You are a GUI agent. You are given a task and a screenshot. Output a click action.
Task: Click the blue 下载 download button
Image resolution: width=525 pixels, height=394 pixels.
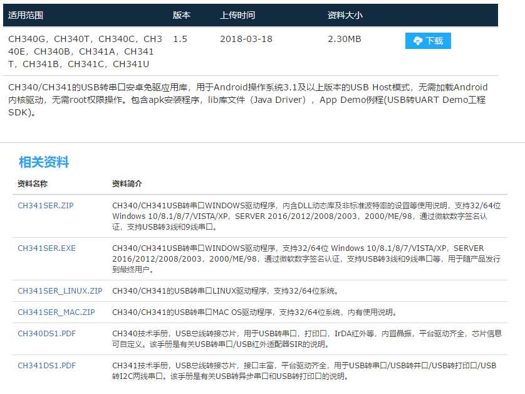coord(428,41)
